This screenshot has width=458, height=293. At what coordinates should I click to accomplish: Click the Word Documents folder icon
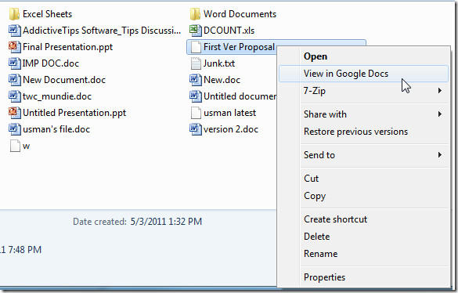coord(195,14)
